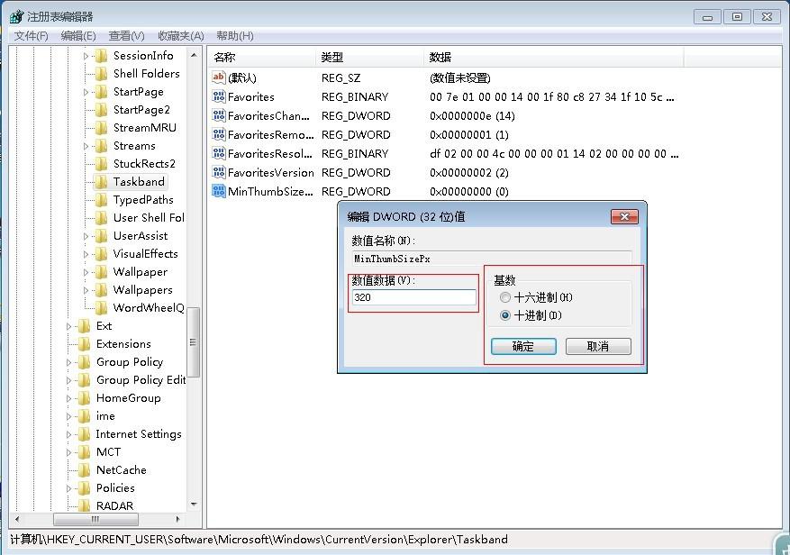This screenshot has height=555, width=790.
Task: Select the 十六进制 hexadecimal radio button
Action: point(505,297)
